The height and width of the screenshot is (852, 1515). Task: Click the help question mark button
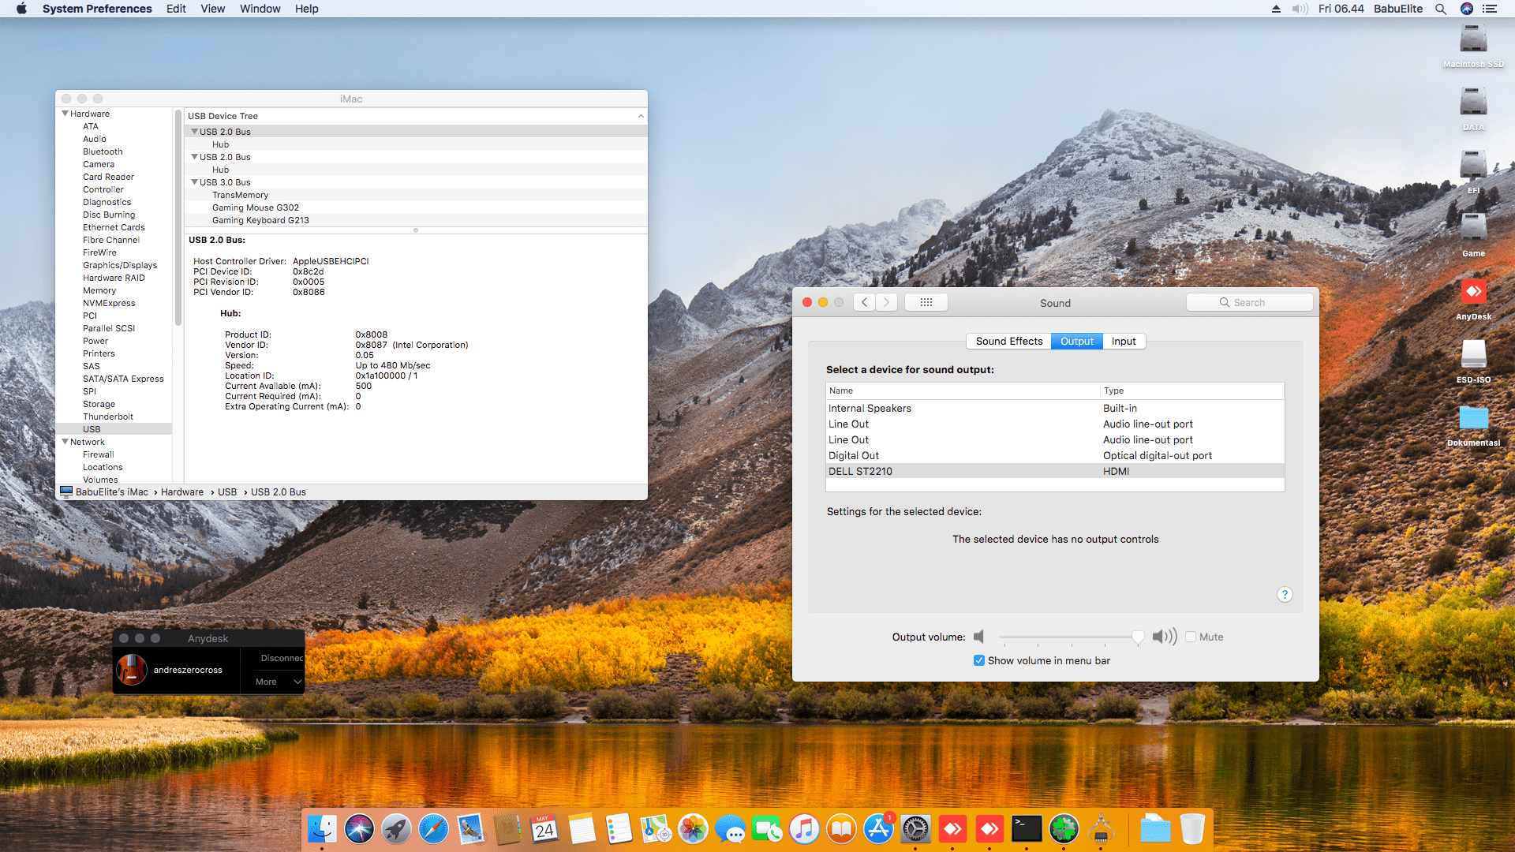[1285, 594]
